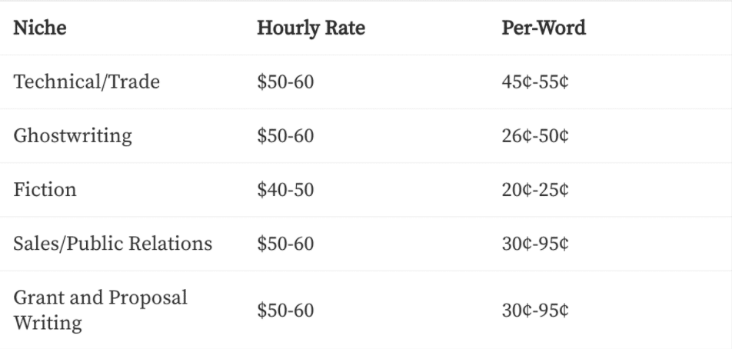The width and height of the screenshot is (732, 349).
Task: Click the word Writing in last row
Action: coord(48,324)
